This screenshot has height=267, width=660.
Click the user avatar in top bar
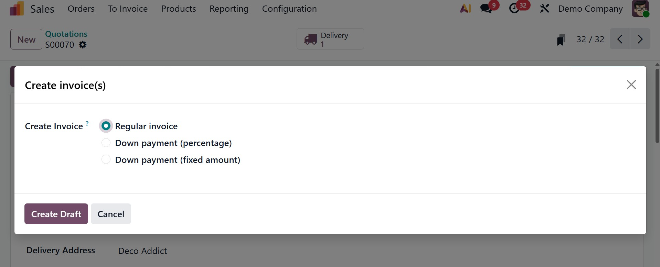click(640, 9)
